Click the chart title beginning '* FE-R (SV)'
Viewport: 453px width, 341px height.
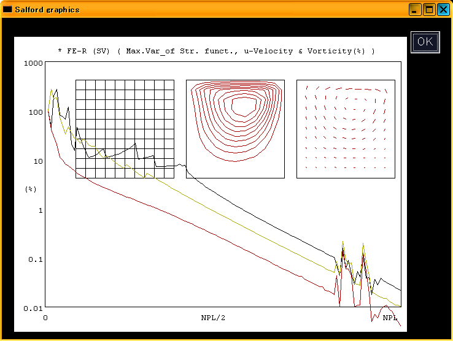point(217,51)
